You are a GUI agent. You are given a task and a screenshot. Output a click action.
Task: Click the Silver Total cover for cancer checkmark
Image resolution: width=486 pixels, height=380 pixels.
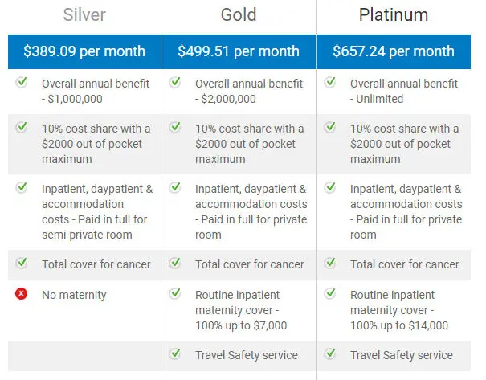pyautogui.click(x=22, y=264)
